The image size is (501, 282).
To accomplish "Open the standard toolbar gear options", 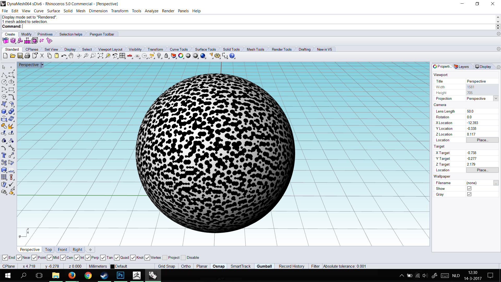I will (498, 49).
